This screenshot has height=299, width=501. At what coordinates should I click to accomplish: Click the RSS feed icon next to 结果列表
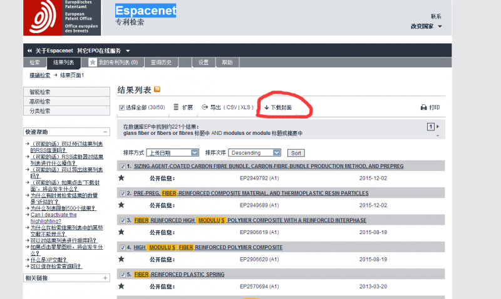pyautogui.click(x=157, y=89)
